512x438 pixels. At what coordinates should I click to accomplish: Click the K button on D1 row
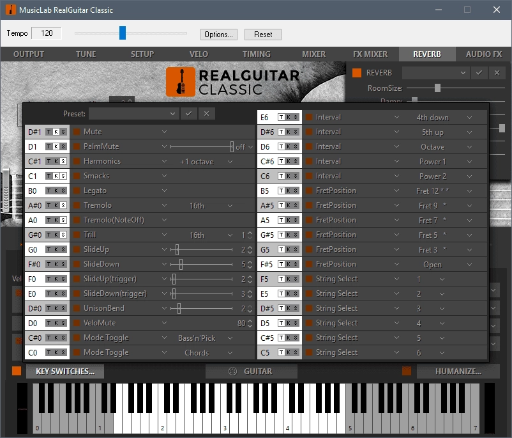click(x=56, y=146)
